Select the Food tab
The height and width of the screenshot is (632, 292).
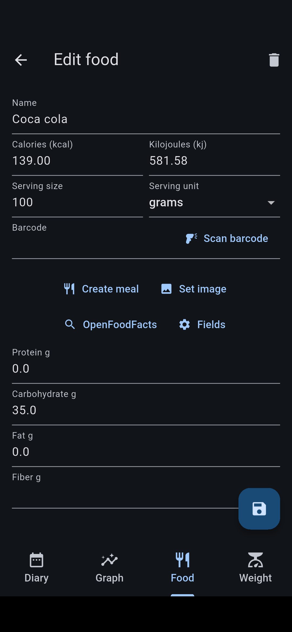(x=182, y=567)
